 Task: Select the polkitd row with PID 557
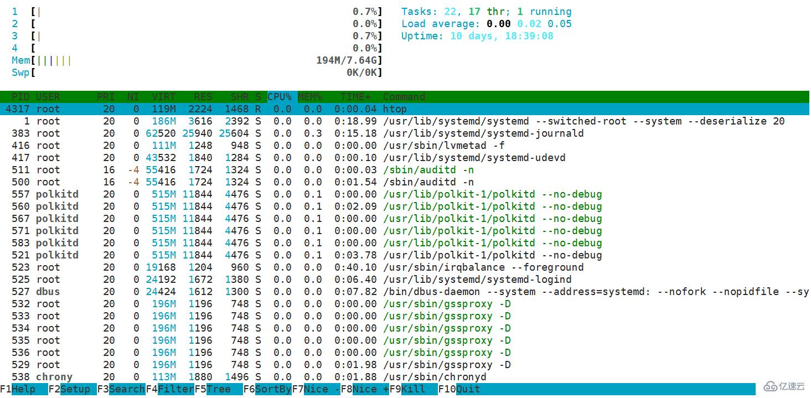[405, 194]
